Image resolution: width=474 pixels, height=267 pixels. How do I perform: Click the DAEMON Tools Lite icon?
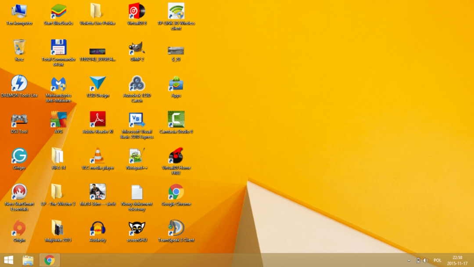click(19, 83)
